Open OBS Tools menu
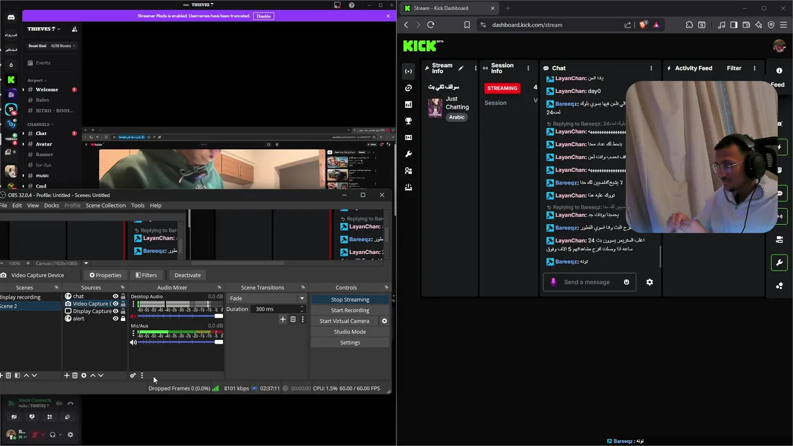Viewport: 793px width, 446px height. pos(138,206)
